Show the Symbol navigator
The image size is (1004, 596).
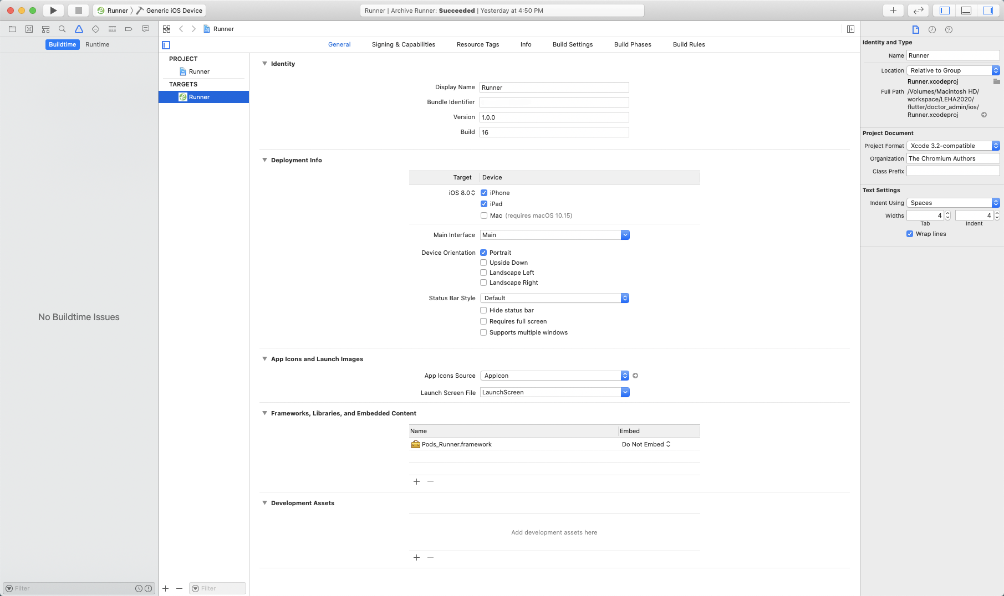pyautogui.click(x=45, y=29)
